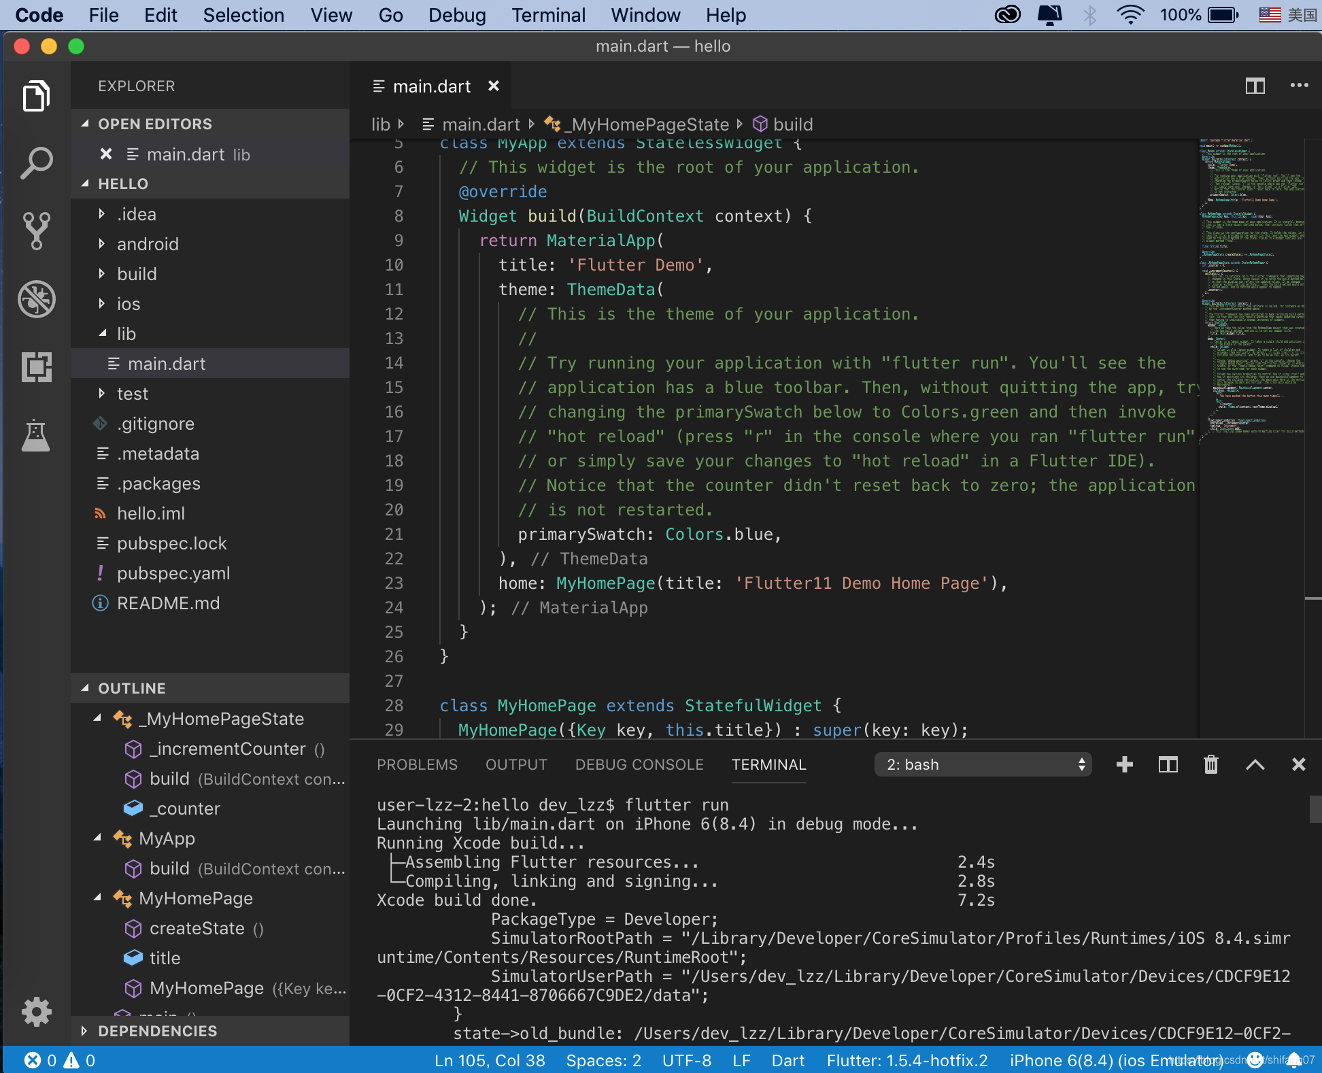Click Flutter: 1.5.4-hotfix.2 status item
This screenshot has height=1073, width=1322.
907,1060
